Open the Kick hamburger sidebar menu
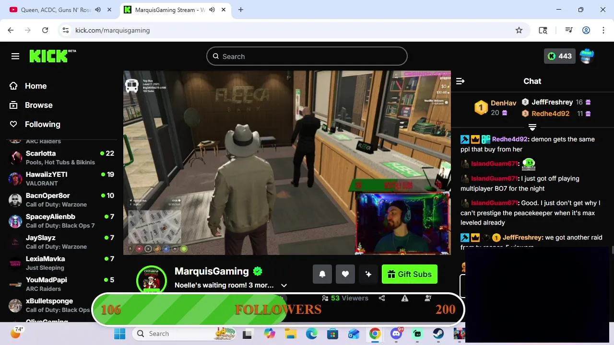 [x=15, y=57]
